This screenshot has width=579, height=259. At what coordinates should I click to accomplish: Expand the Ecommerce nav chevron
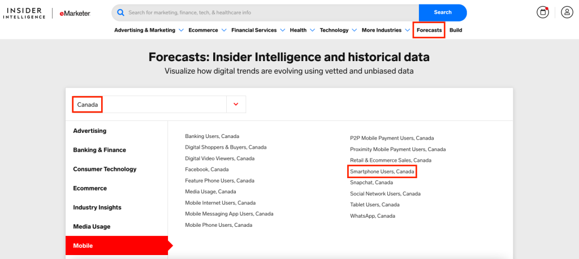[224, 31]
